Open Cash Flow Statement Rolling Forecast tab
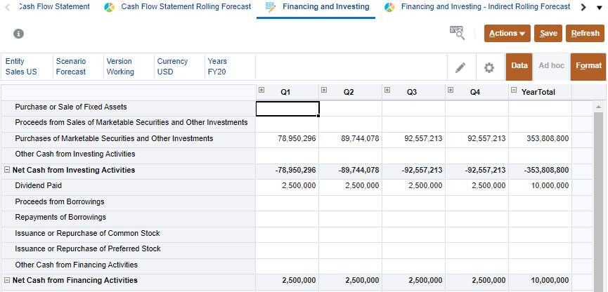The height and width of the screenshot is (292, 608). (x=186, y=6)
